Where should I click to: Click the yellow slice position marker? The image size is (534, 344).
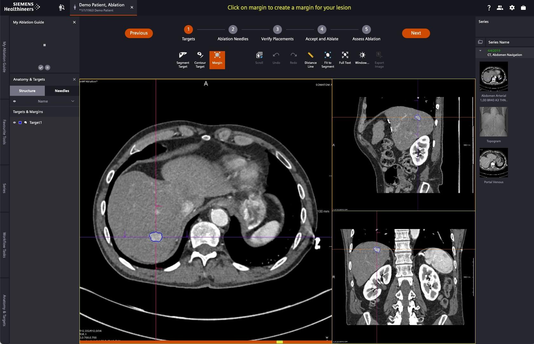click(x=280, y=342)
